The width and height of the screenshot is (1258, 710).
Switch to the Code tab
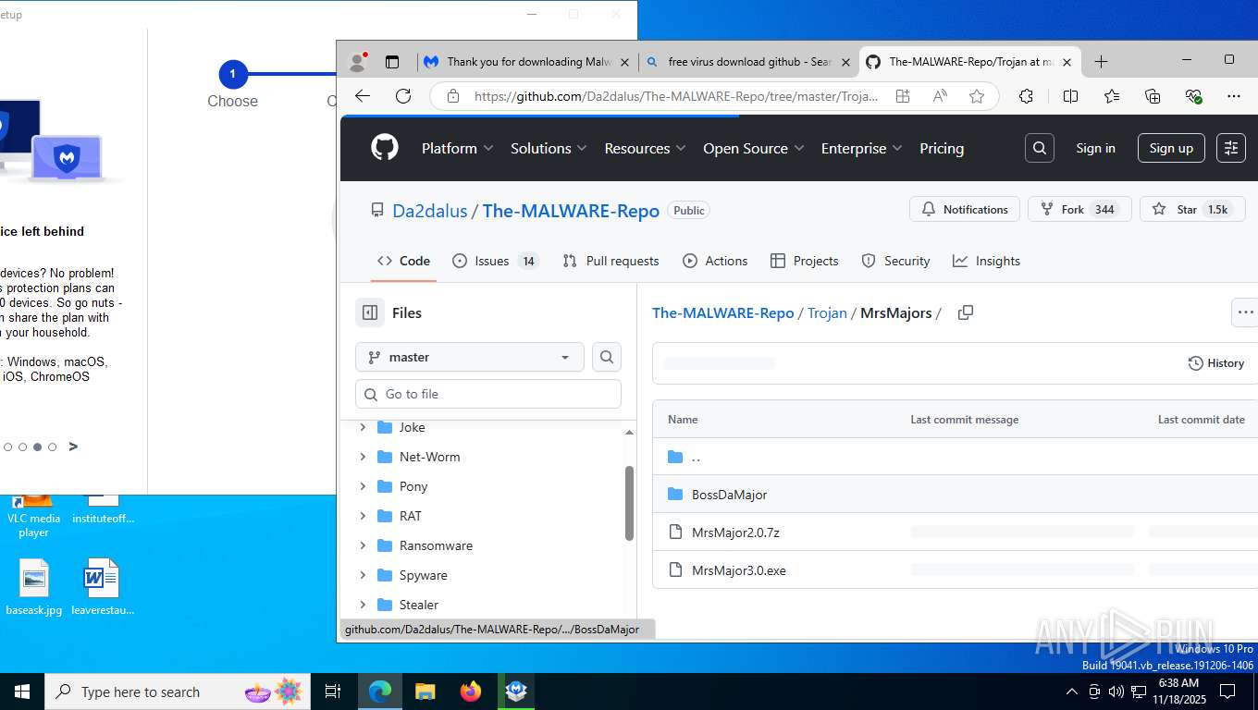click(x=403, y=261)
